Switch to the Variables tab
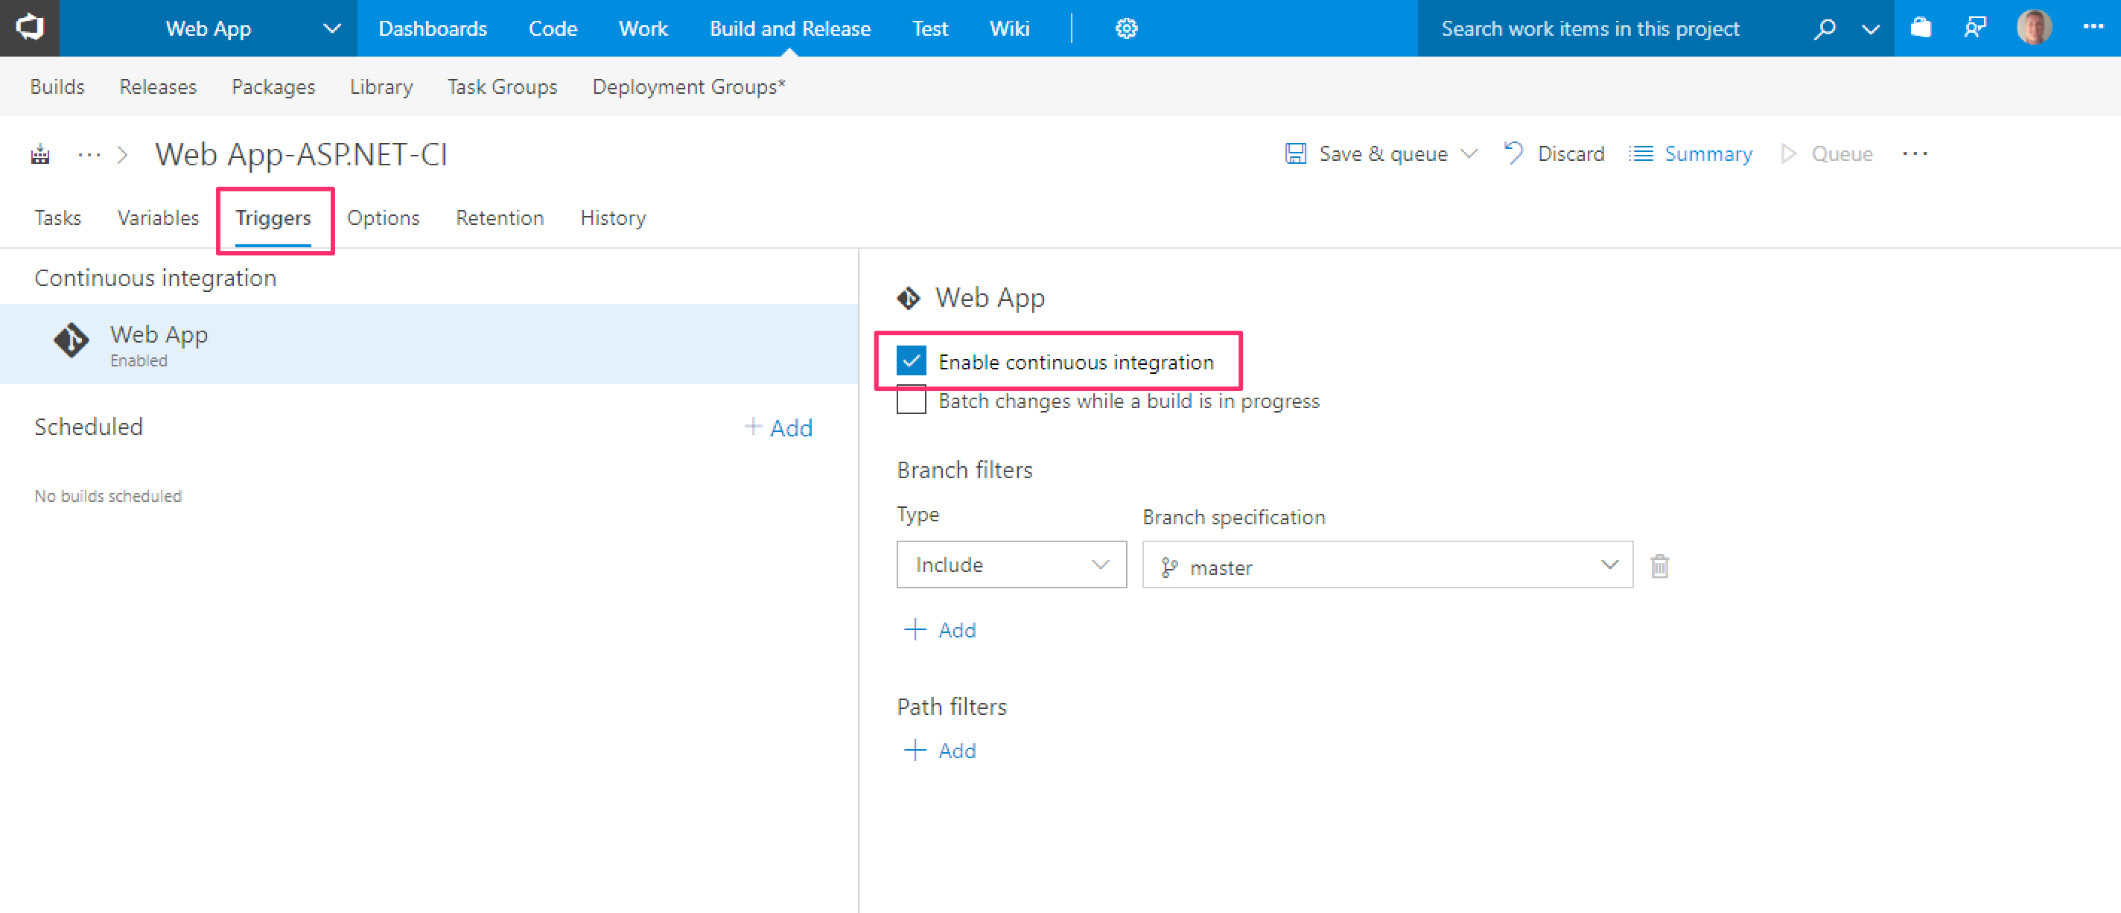Viewport: 2121px width, 913px height. coord(158,218)
